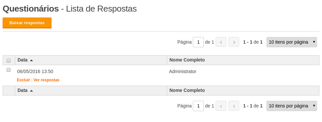
Task: Focus the bottom page number input field
Action: click(x=198, y=106)
